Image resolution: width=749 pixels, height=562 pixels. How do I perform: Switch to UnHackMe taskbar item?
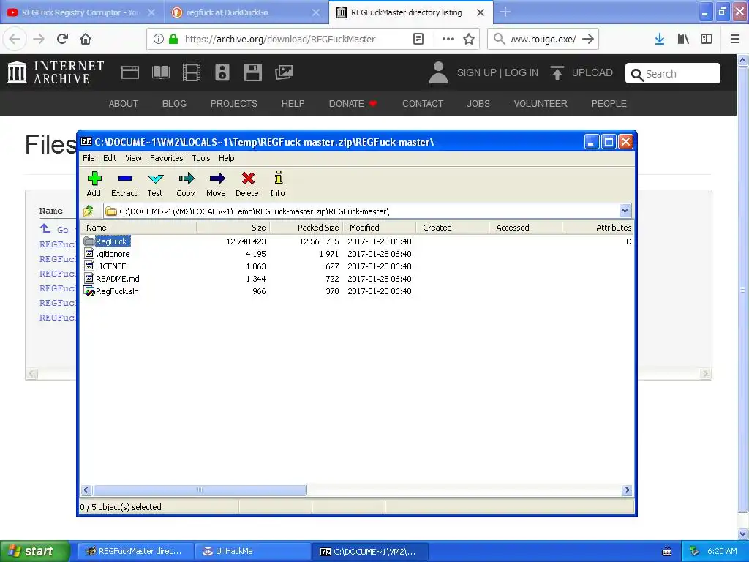(x=253, y=551)
